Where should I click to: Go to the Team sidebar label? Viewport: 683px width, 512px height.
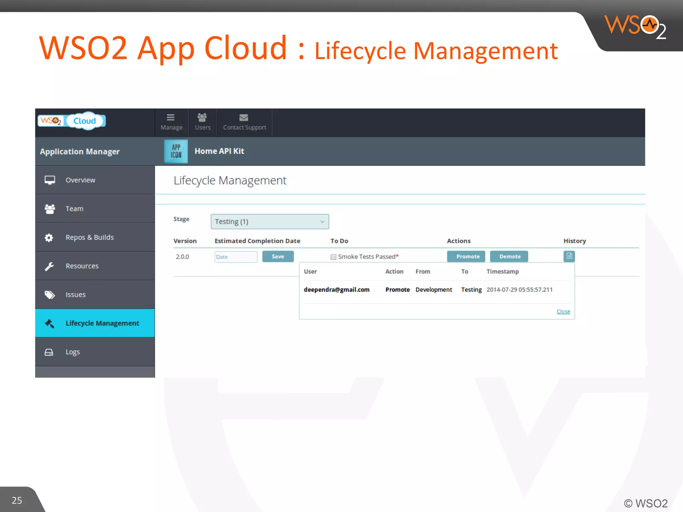pos(74,209)
